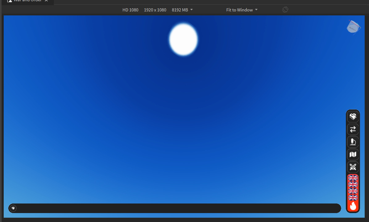Click the swap arrows trade icon

tap(353, 129)
